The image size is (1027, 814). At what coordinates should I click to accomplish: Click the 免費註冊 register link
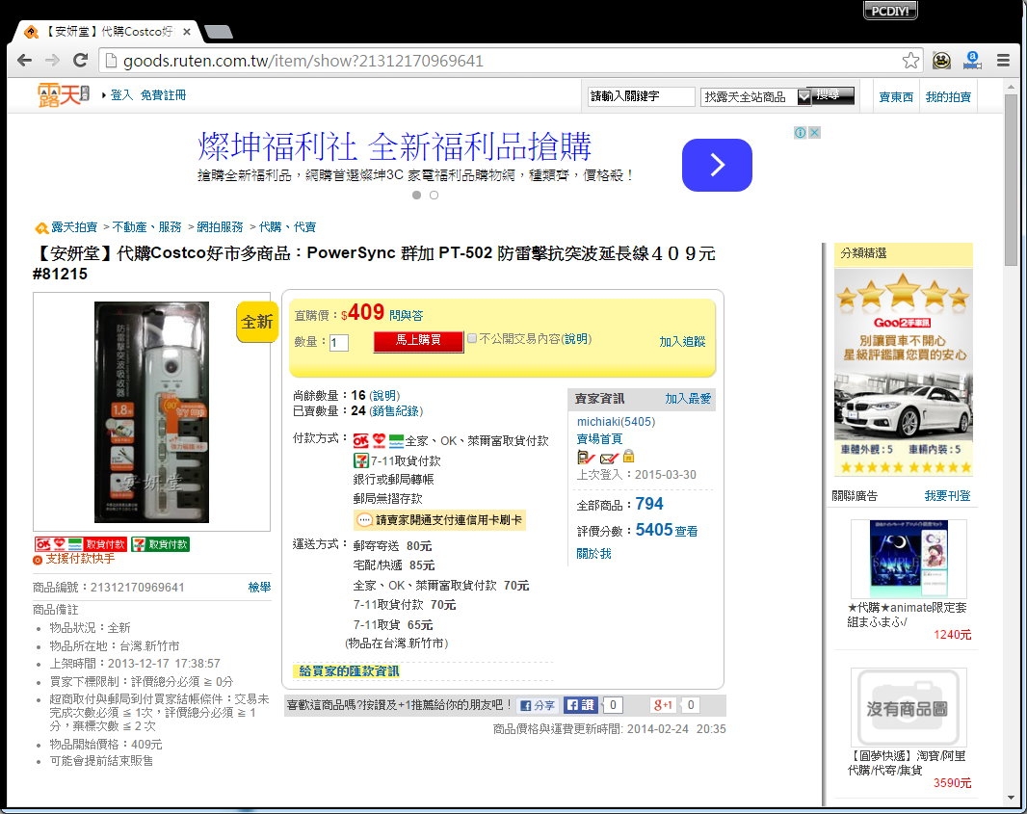click(163, 95)
